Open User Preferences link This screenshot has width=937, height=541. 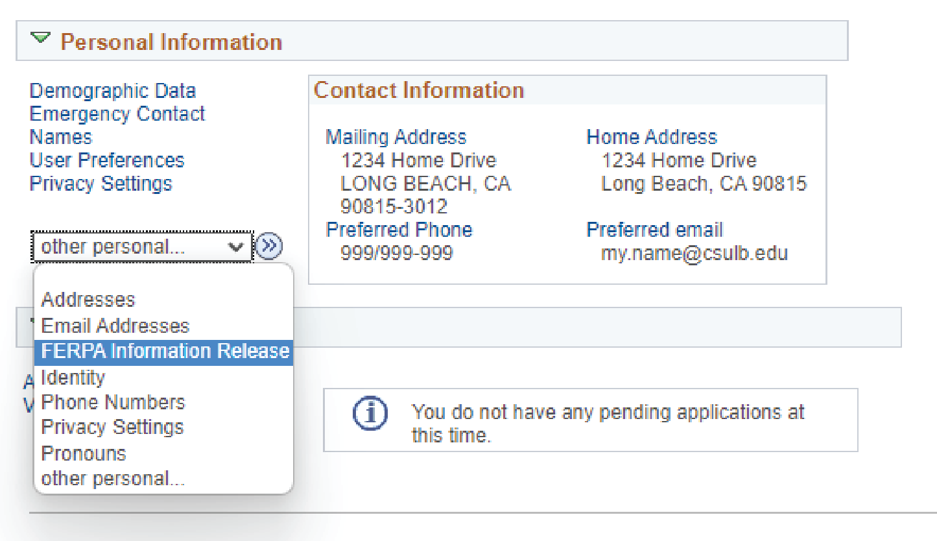(x=107, y=160)
